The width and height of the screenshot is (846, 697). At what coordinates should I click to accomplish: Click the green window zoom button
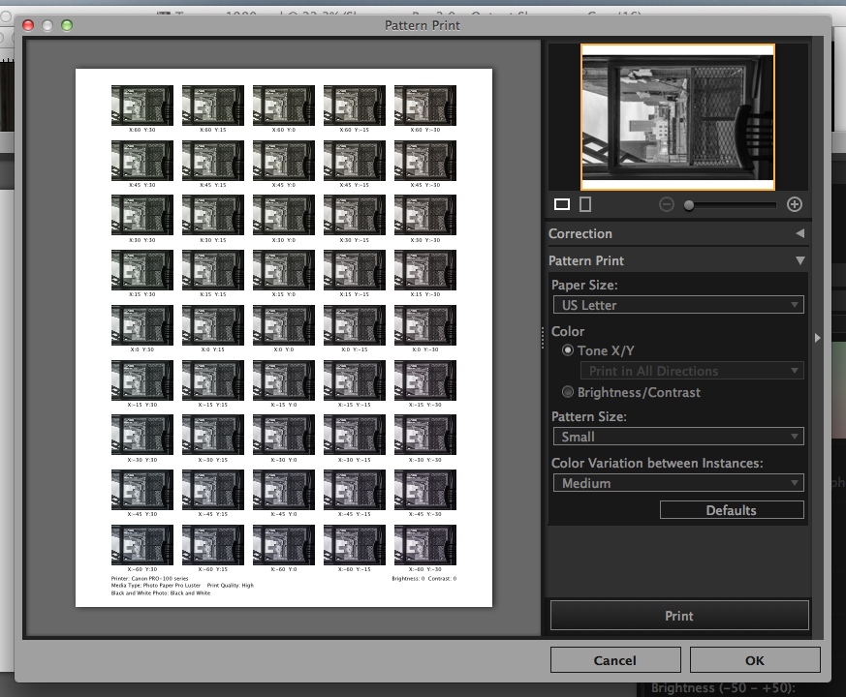pyautogui.click(x=67, y=25)
